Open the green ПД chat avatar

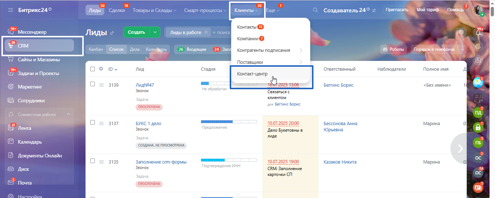pos(478,113)
